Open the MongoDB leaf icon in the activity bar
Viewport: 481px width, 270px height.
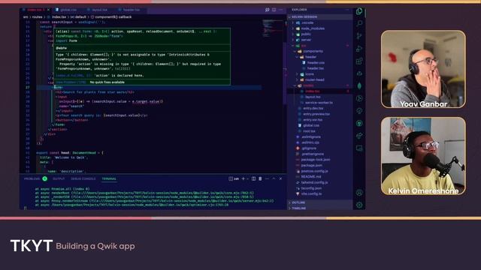click(x=359, y=86)
